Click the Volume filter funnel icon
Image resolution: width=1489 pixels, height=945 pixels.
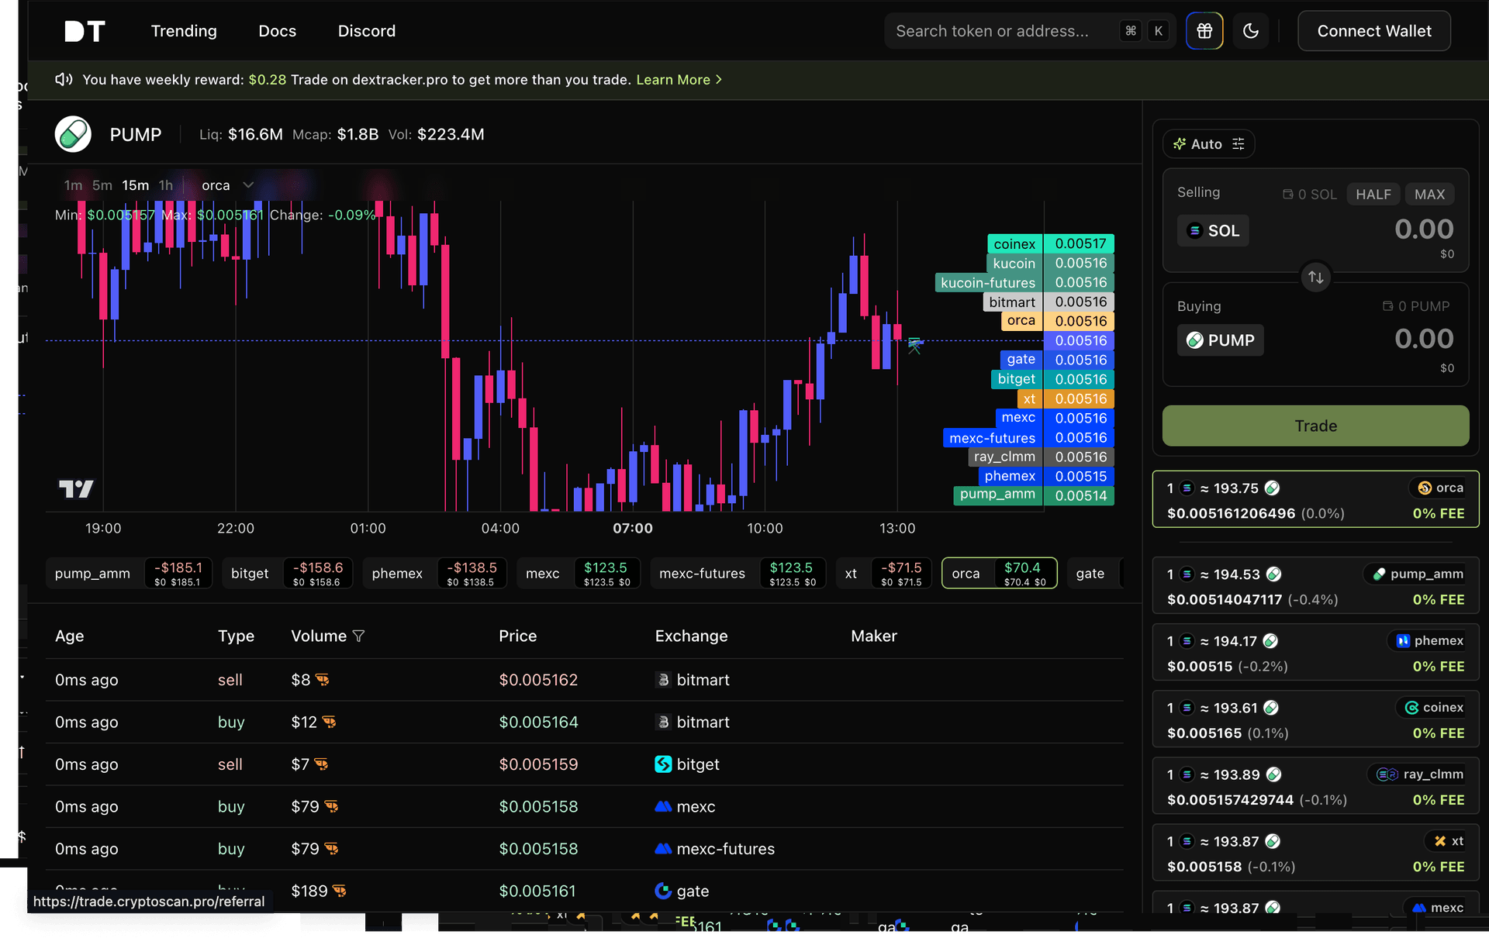[x=358, y=636]
